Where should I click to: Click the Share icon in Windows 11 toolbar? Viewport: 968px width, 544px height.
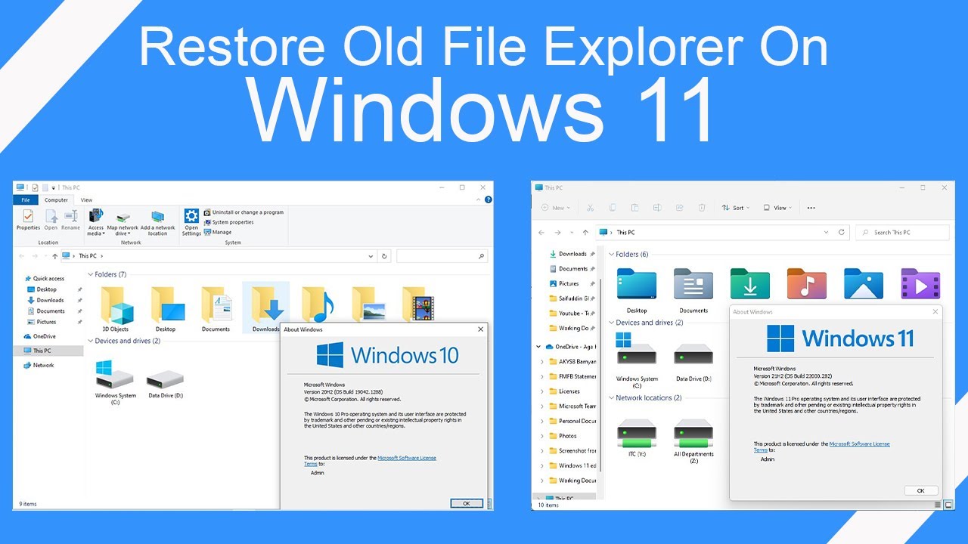point(680,208)
